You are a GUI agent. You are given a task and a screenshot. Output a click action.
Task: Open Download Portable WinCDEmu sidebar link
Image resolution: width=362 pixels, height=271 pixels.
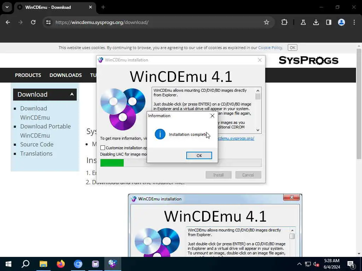(46, 131)
